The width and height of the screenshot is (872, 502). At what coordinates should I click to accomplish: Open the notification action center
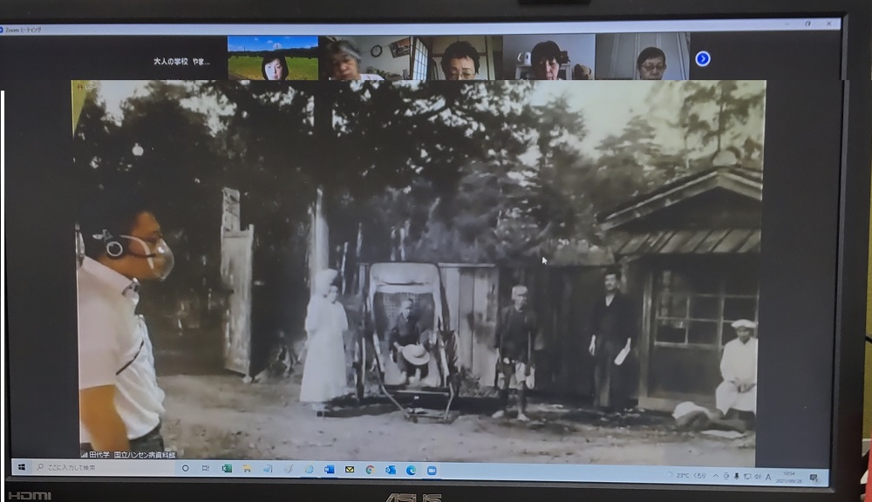(814, 478)
